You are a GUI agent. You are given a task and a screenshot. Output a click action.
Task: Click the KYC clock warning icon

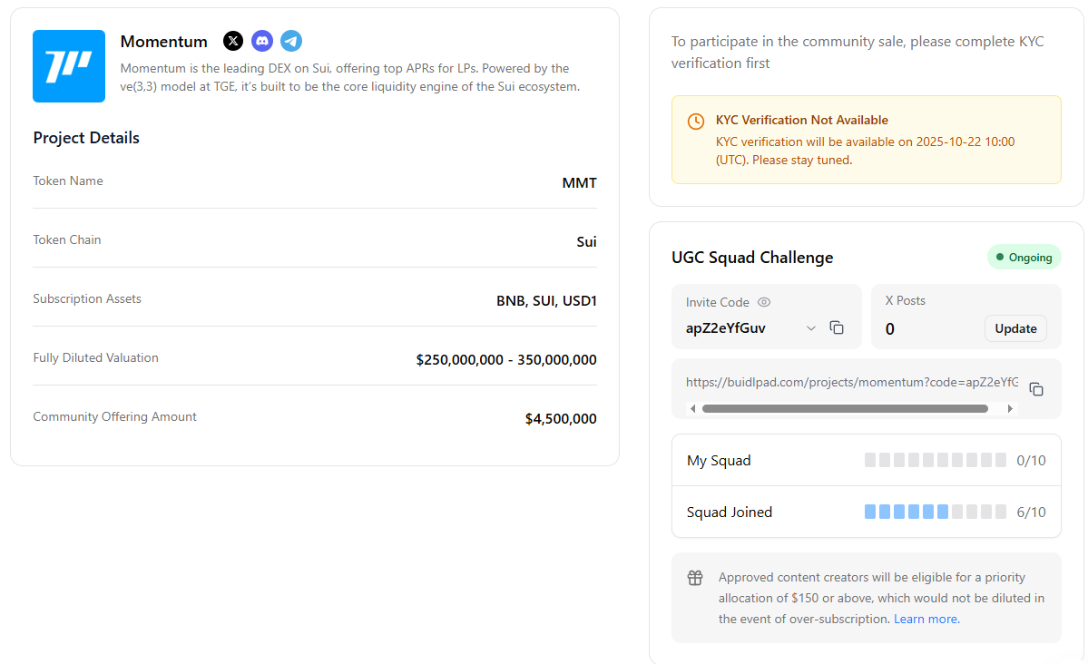tap(696, 122)
